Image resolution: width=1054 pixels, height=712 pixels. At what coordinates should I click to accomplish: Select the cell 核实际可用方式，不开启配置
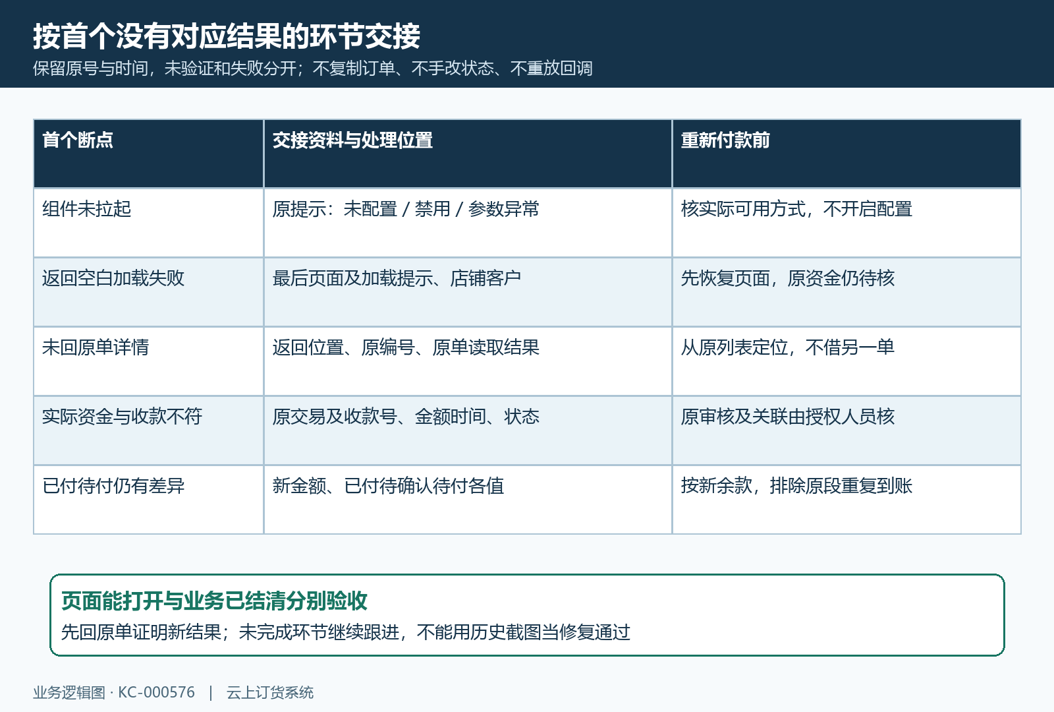846,223
